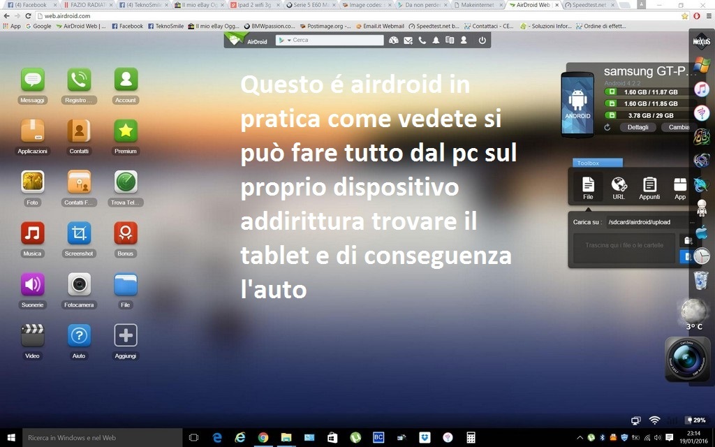
Task: Click the Cambia button
Action: click(679, 127)
